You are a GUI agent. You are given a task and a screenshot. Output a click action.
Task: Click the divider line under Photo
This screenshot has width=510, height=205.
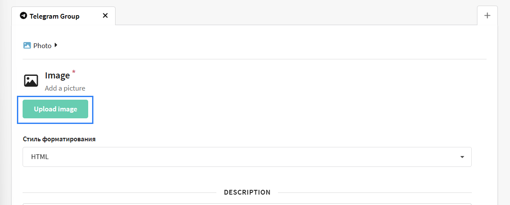255,59
